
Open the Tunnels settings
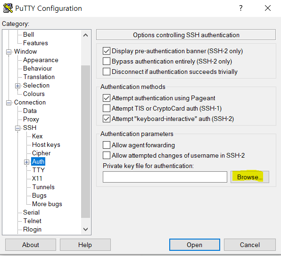(43, 187)
